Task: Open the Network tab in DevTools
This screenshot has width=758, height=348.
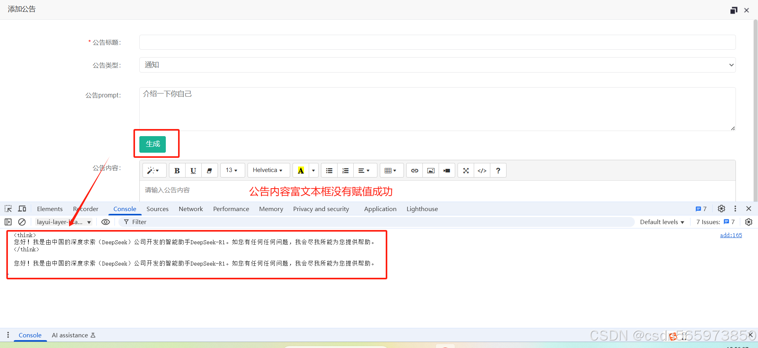Action: [x=191, y=209]
